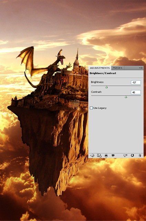View previous state icon in Adjustments panel

[x=125, y=155]
